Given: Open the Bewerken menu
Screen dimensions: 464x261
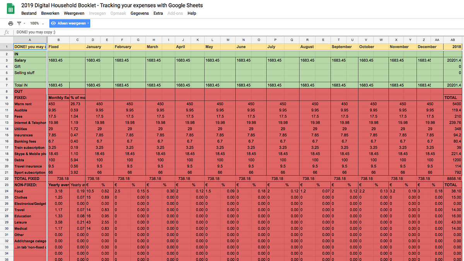Looking at the screenshot, I should (x=50, y=13).
